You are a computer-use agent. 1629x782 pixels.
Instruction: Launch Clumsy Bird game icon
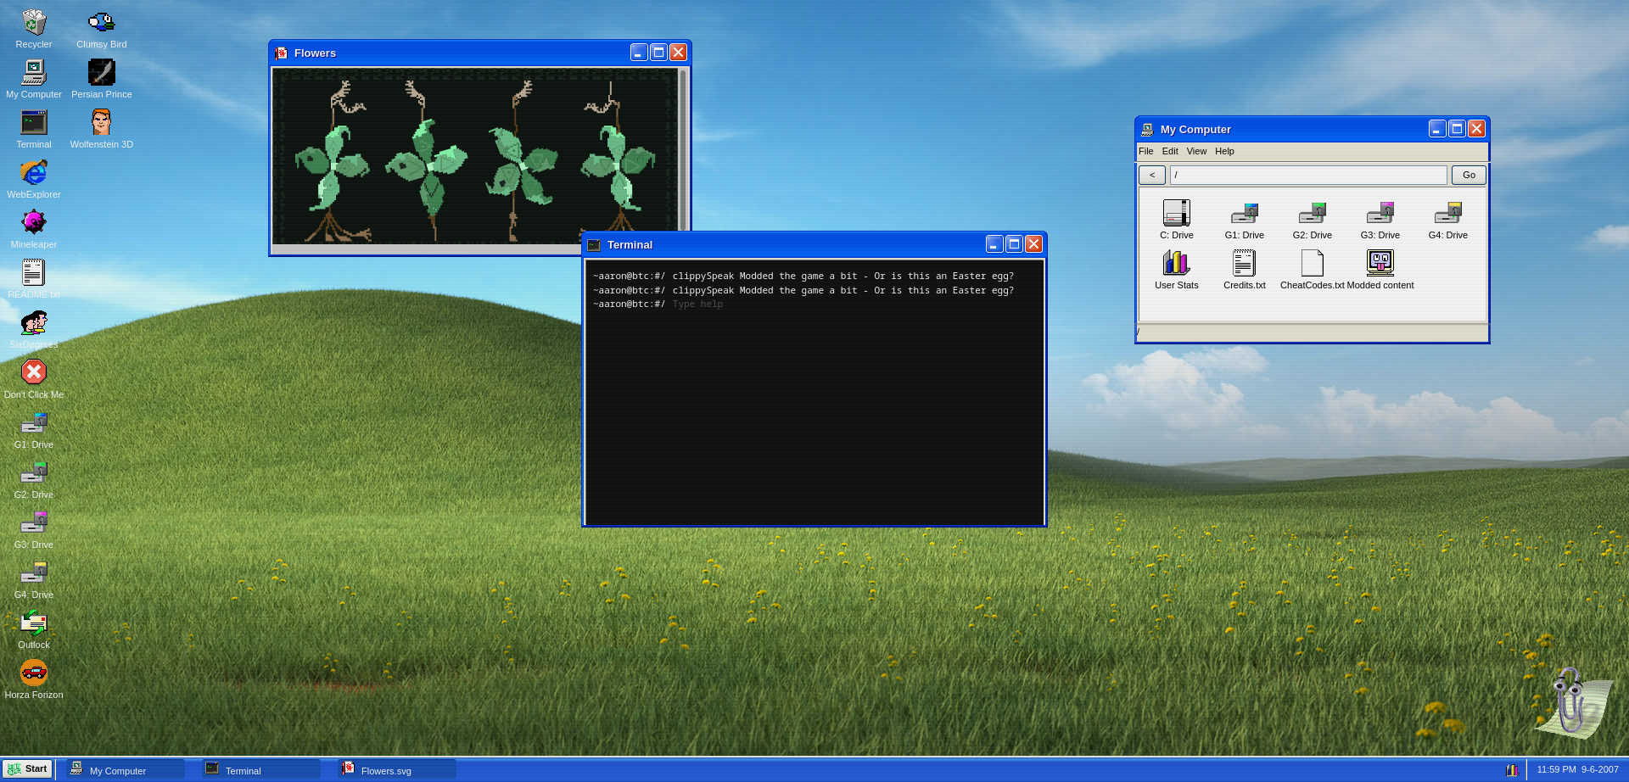[x=102, y=29]
